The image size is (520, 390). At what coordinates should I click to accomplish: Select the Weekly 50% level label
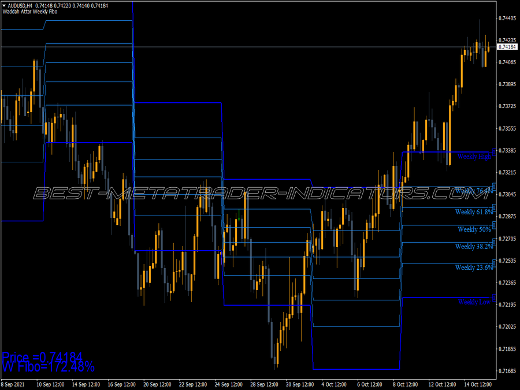[x=474, y=229]
